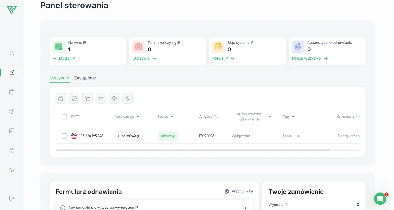
Task: Click the logout sidebar icon
Action: [12, 198]
